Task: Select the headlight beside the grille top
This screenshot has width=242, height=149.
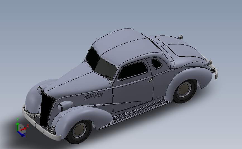Action: [40, 91]
